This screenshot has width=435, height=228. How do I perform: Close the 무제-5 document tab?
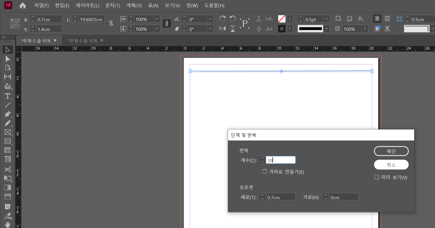point(55,40)
